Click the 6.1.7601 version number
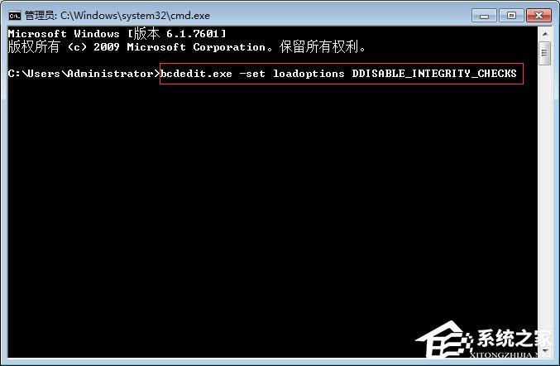 [x=192, y=34]
